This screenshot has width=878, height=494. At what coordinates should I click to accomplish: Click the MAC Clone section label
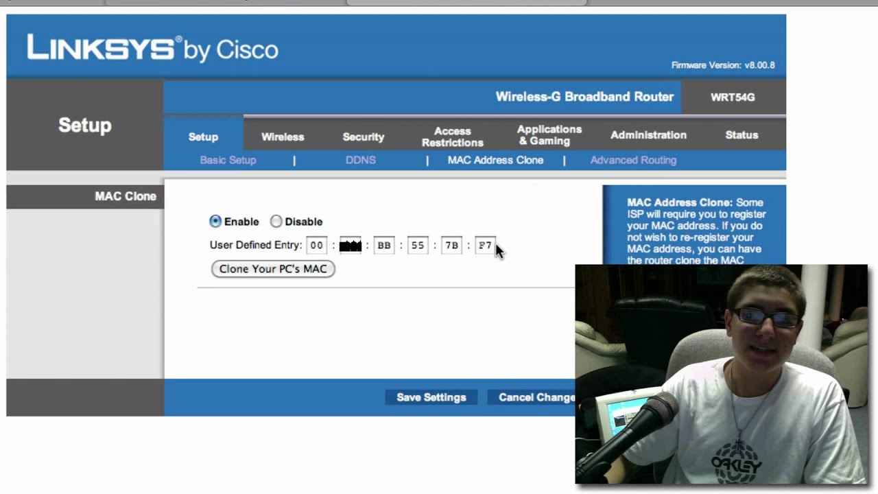[126, 196]
